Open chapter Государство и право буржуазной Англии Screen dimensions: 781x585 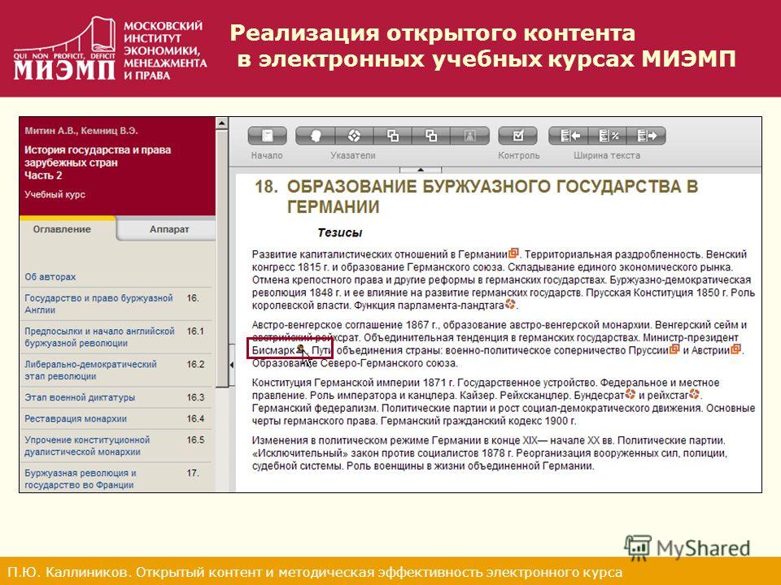point(98,304)
